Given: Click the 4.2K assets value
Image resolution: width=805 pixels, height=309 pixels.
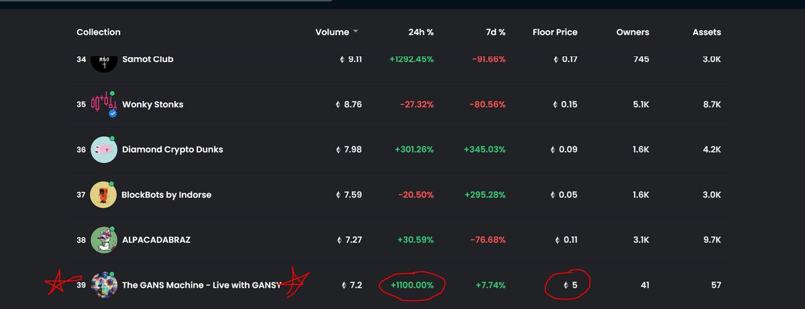Looking at the screenshot, I should click(712, 149).
